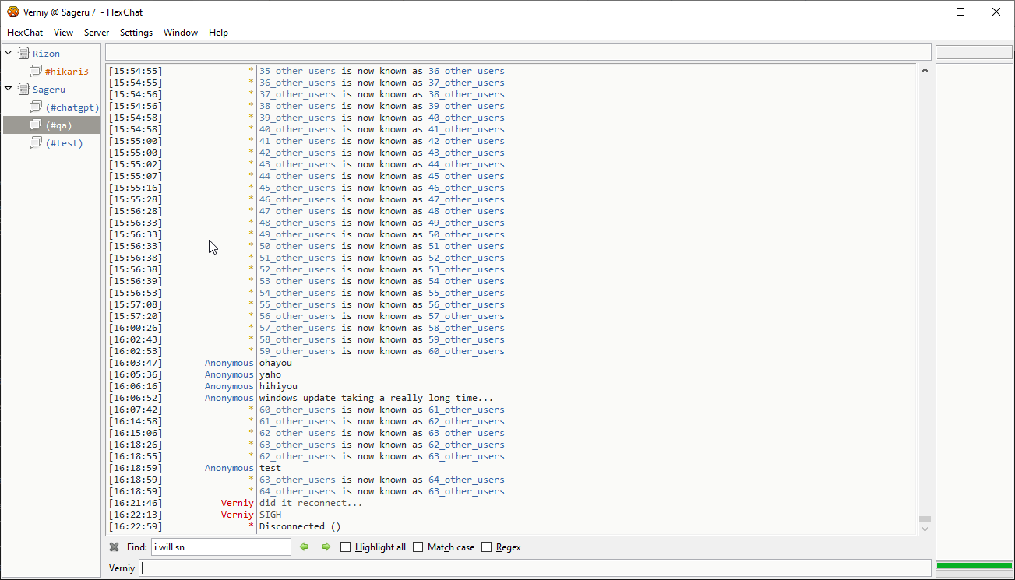Collapse the Sageru network tree
Screen dimensions: 1015x580
click(9, 89)
